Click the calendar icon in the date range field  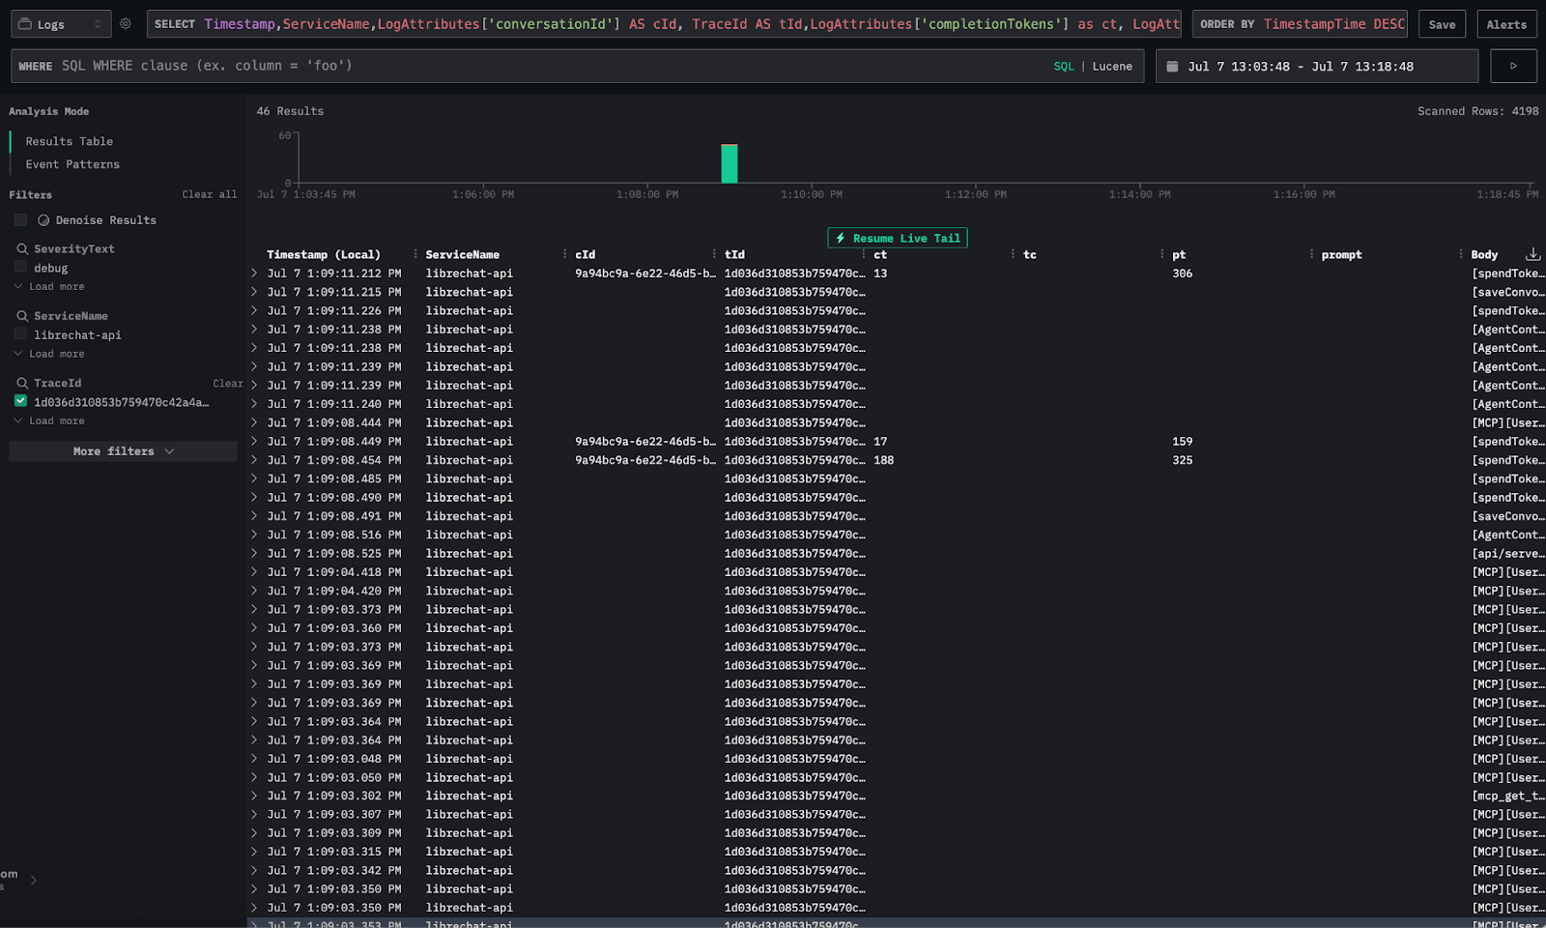pyautogui.click(x=1172, y=67)
